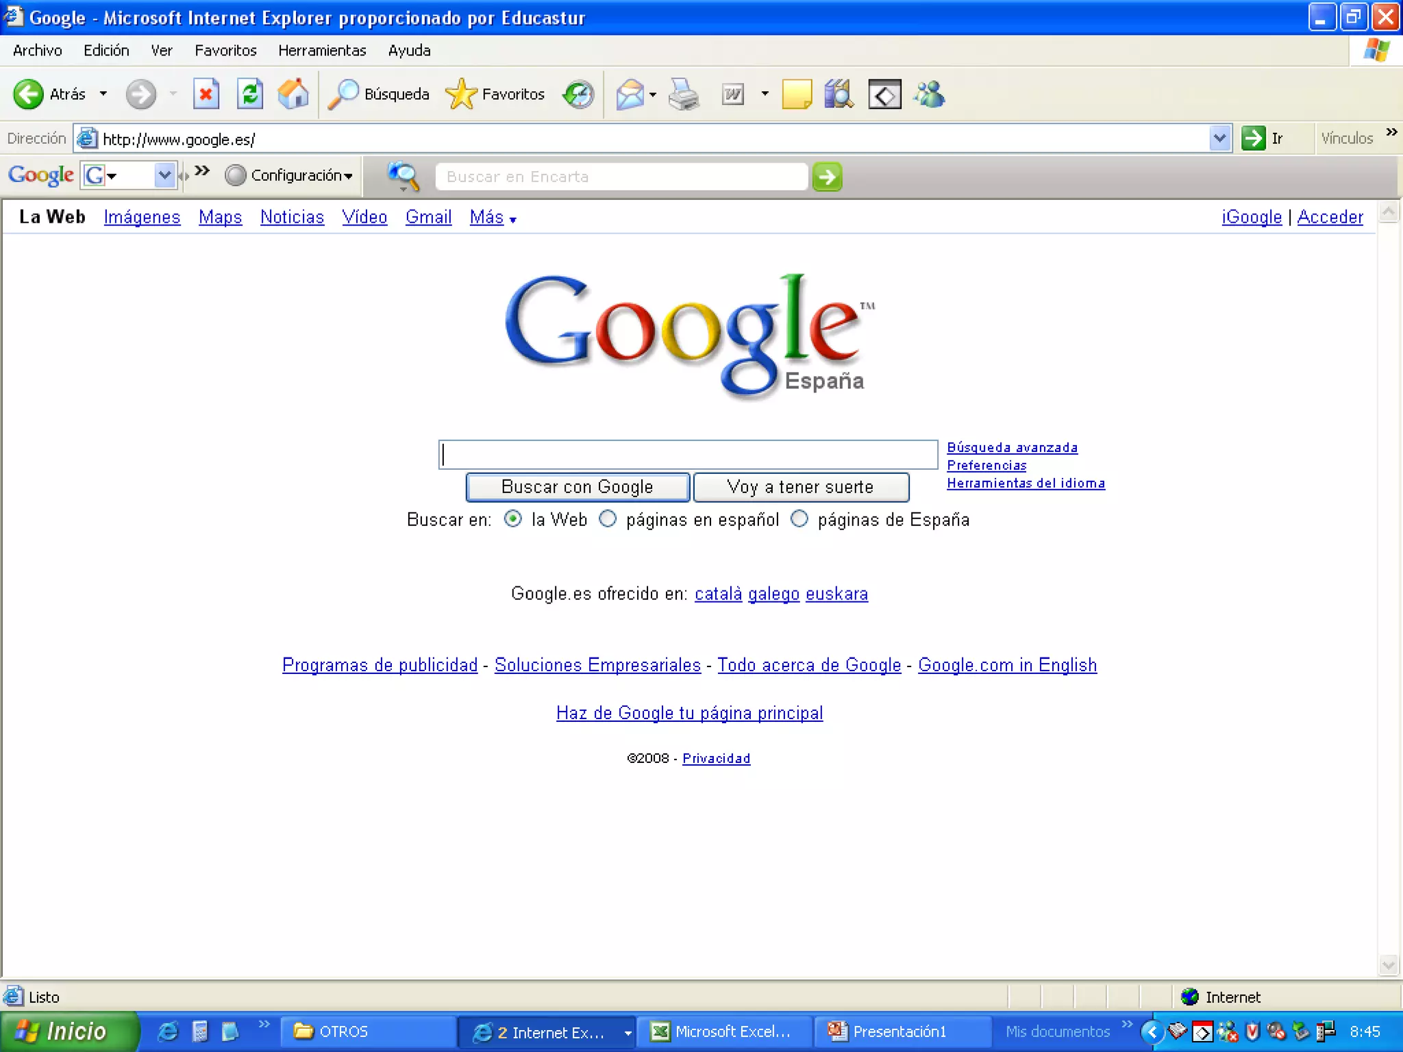The height and width of the screenshot is (1052, 1403).
Task: Click the Print icon in toolbar
Action: (x=684, y=95)
